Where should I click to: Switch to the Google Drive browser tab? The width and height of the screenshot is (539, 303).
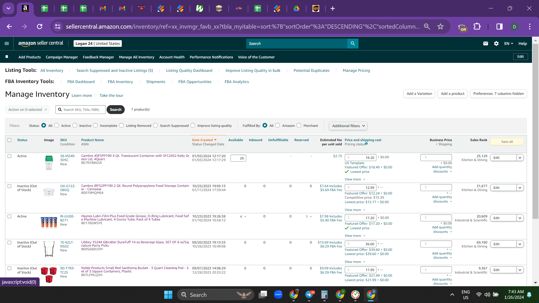(x=296, y=8)
